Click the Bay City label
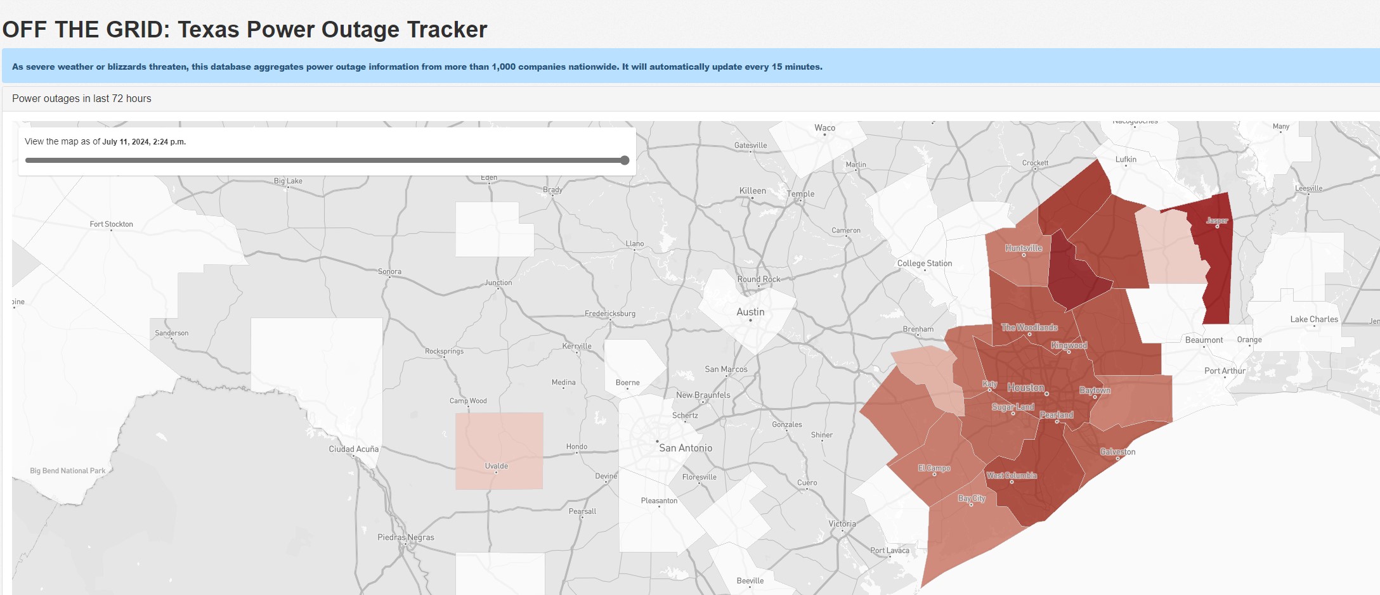 pyautogui.click(x=972, y=499)
